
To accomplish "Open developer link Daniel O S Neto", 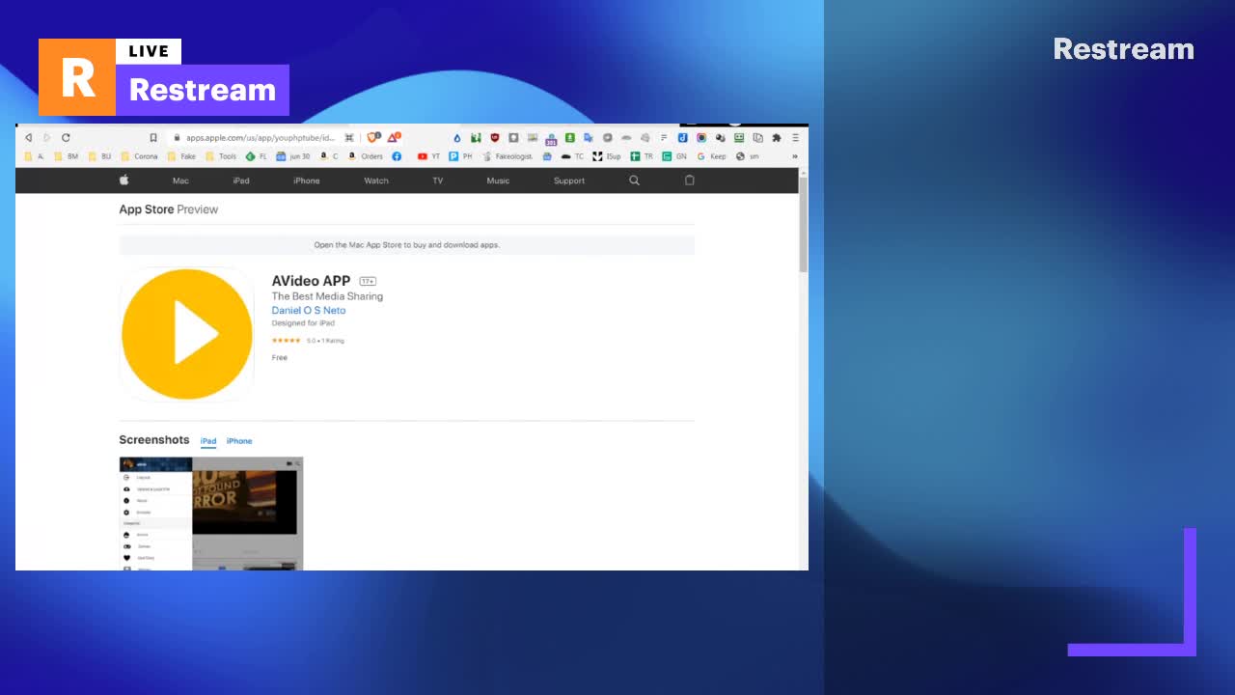I will pos(308,311).
